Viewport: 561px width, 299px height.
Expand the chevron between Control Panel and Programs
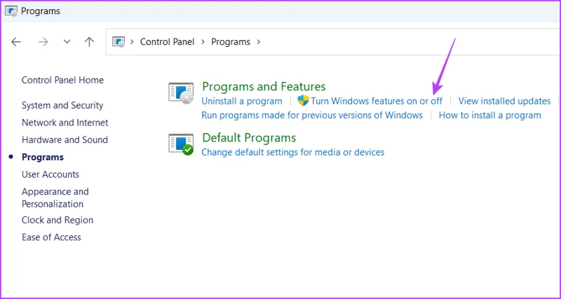coord(203,42)
